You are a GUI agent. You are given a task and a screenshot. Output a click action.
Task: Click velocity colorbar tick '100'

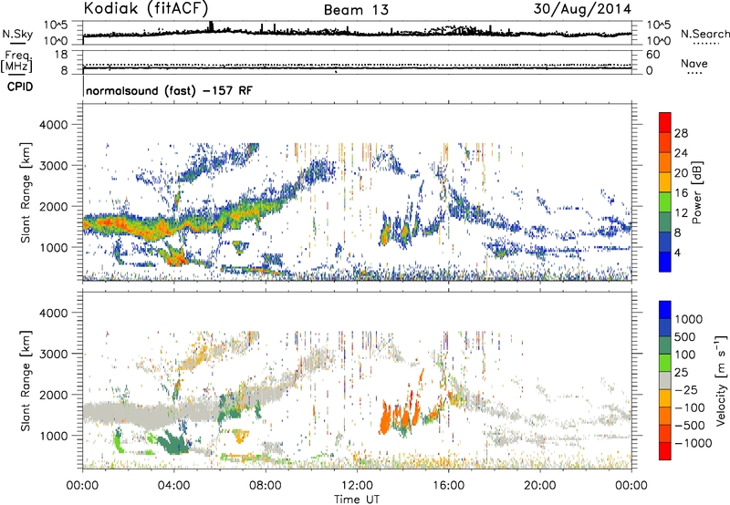(x=685, y=355)
